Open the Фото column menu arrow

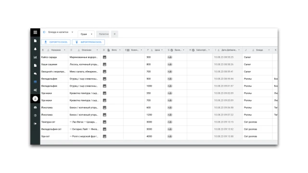[120, 50]
